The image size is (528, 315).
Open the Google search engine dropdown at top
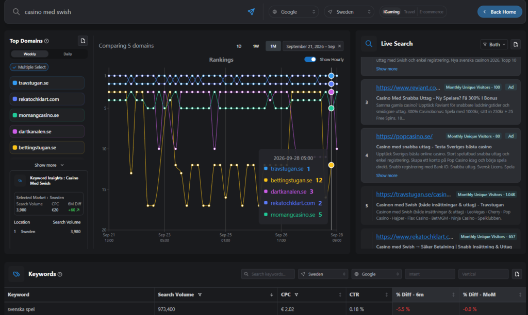tap(293, 12)
